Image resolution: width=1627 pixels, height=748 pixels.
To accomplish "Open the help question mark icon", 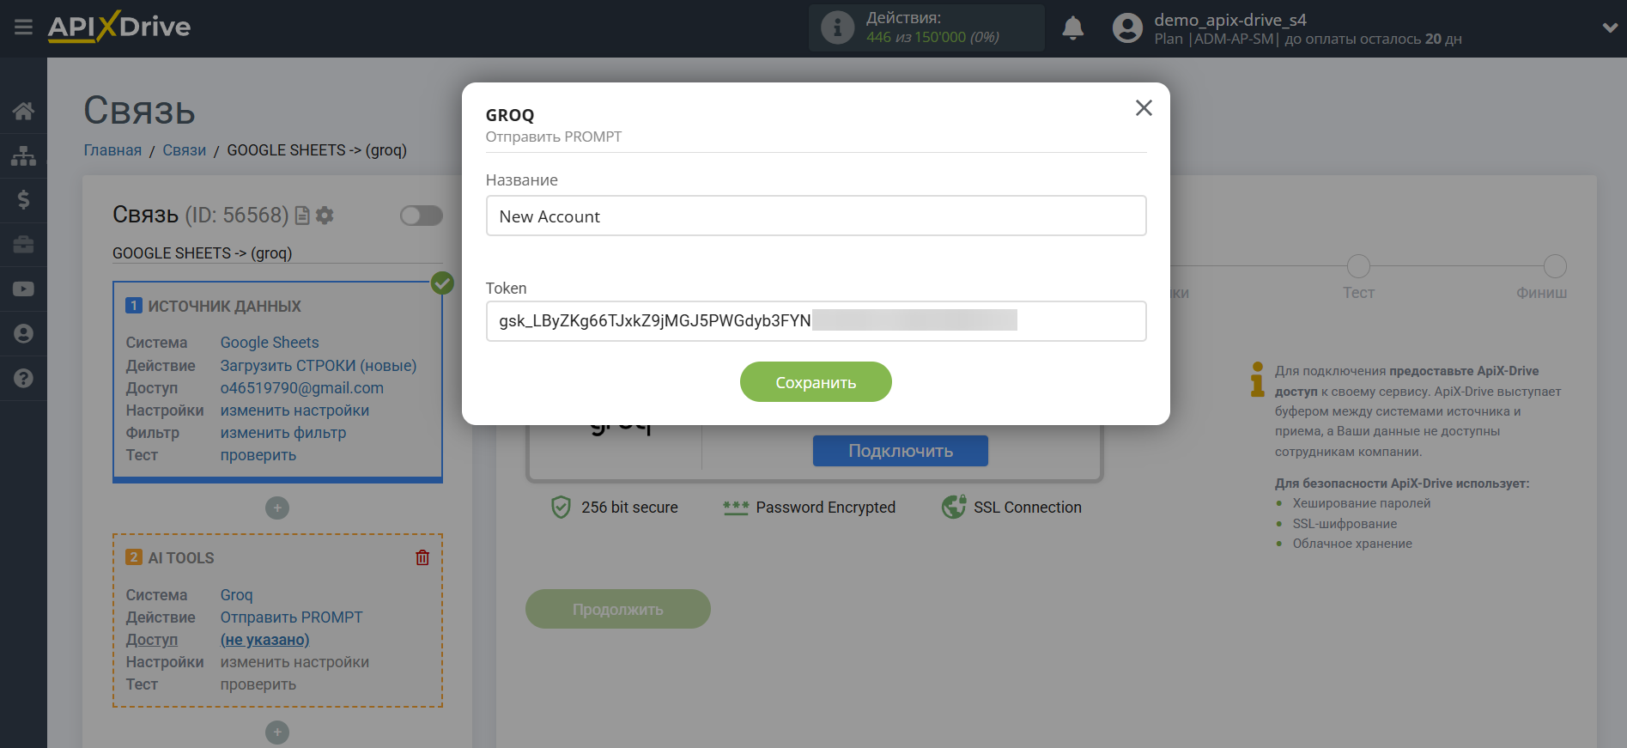I will (23, 378).
